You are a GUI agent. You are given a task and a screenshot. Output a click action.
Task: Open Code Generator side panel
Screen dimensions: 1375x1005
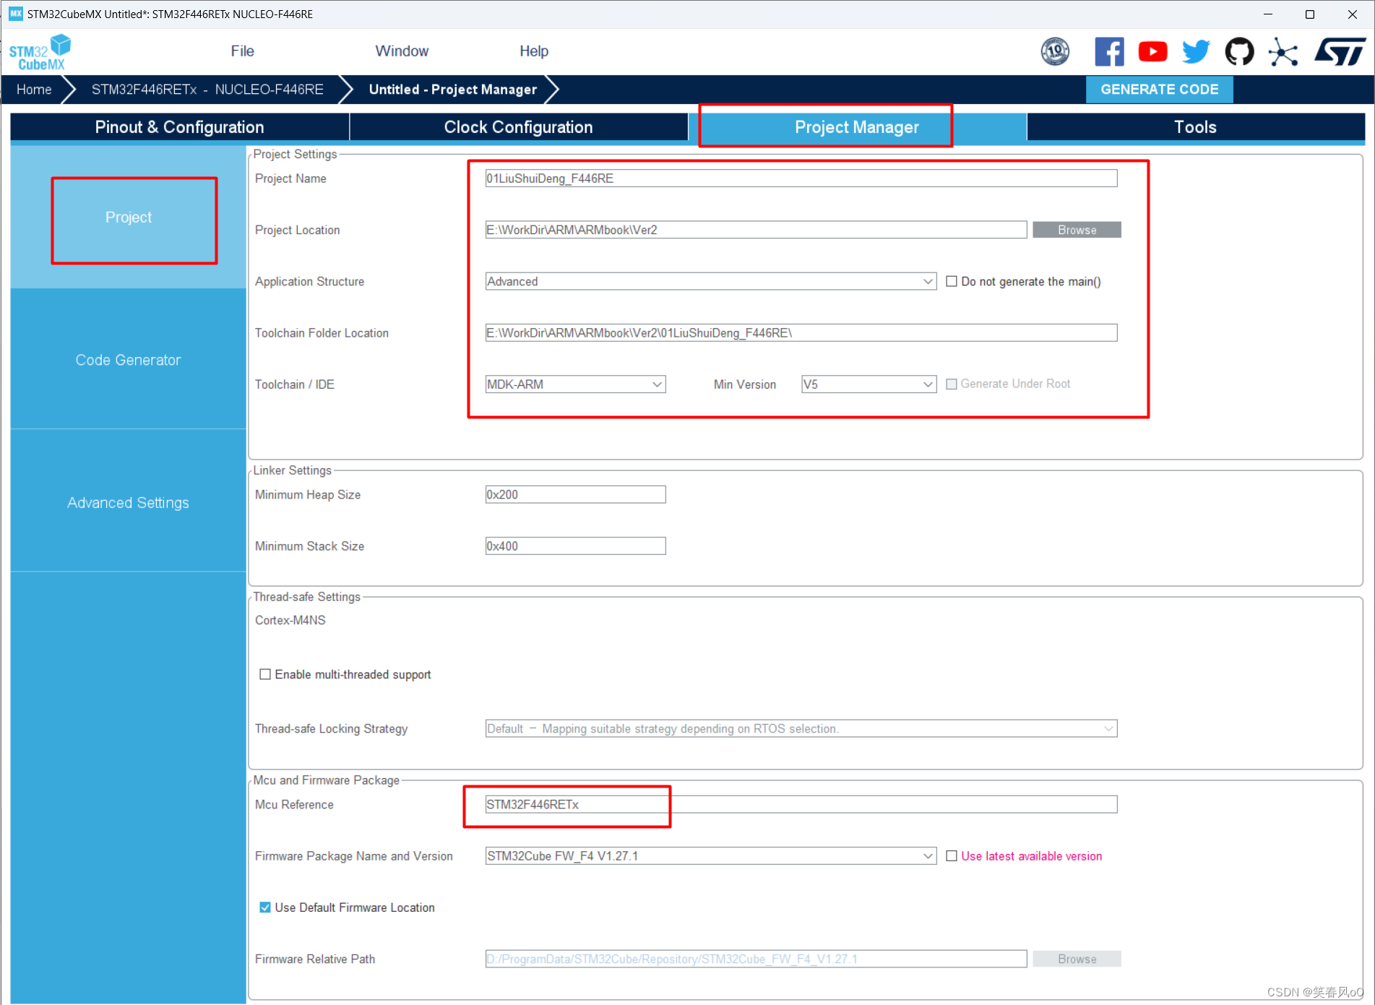pyautogui.click(x=129, y=360)
